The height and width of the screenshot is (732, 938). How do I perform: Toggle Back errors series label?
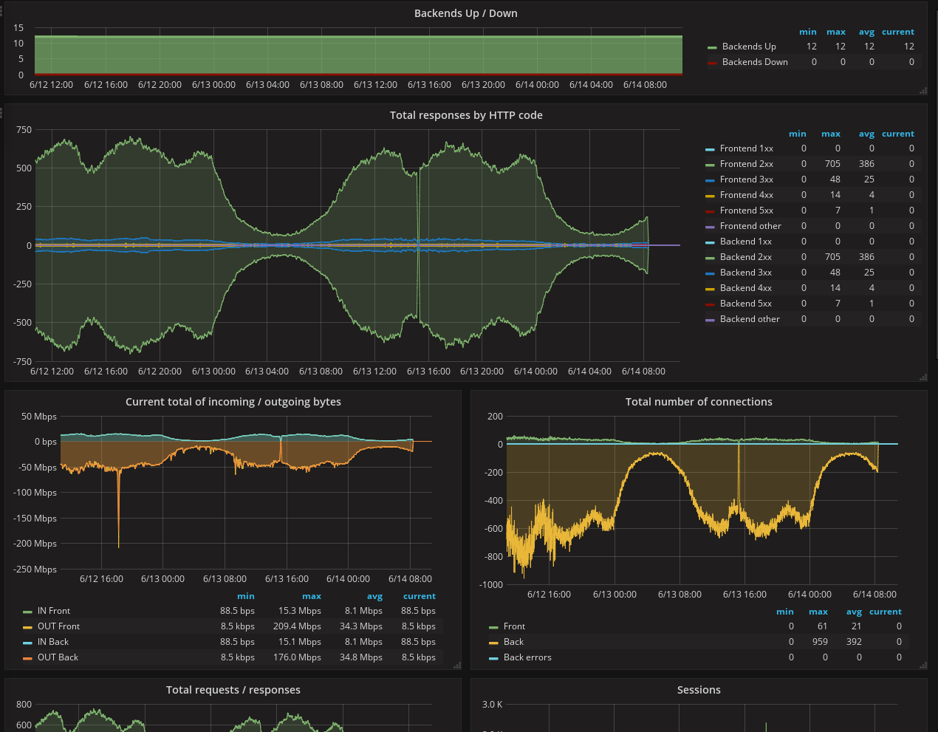527,657
